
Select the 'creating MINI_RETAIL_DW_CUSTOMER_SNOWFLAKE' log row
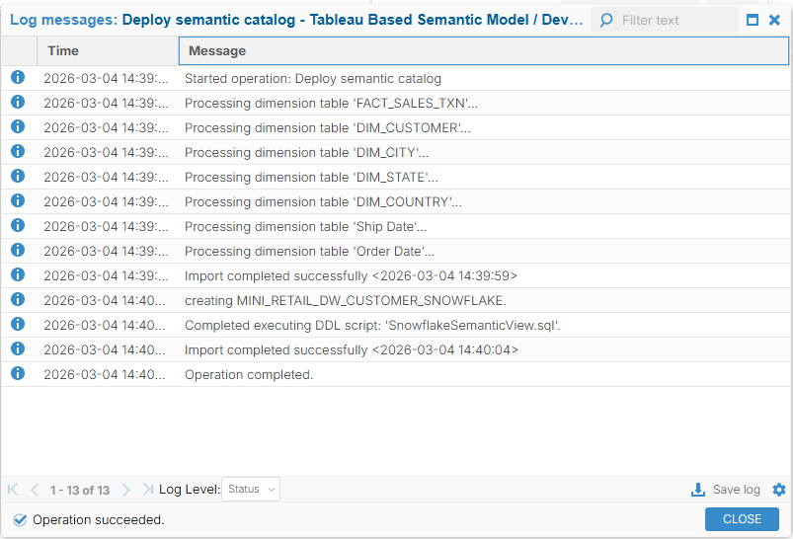pyautogui.click(x=345, y=300)
